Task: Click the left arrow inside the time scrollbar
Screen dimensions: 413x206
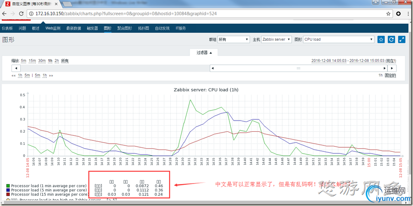Action: pyautogui.click(x=213, y=68)
